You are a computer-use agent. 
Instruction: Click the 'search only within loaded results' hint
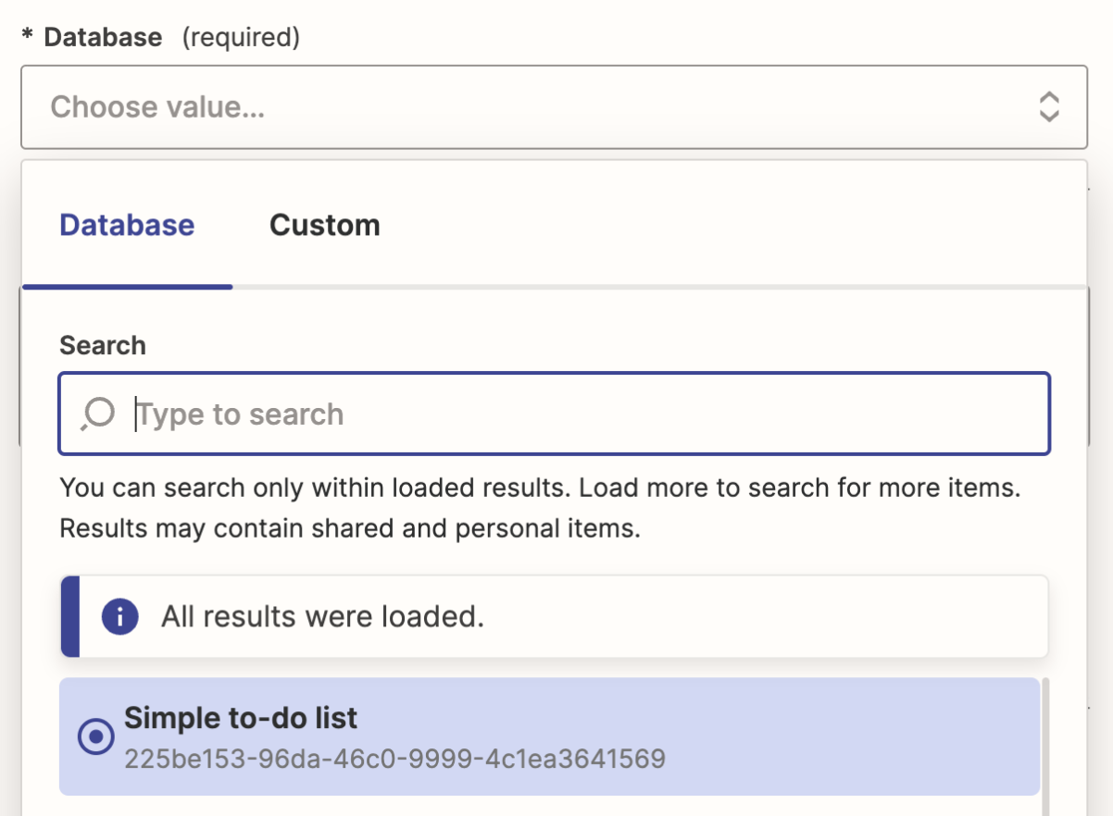click(x=539, y=488)
